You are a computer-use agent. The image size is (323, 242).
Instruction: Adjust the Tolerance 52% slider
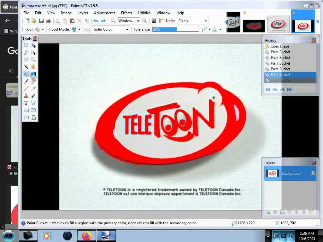click(175, 29)
